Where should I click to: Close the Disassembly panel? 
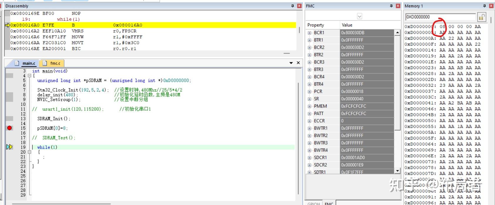pos(299,6)
